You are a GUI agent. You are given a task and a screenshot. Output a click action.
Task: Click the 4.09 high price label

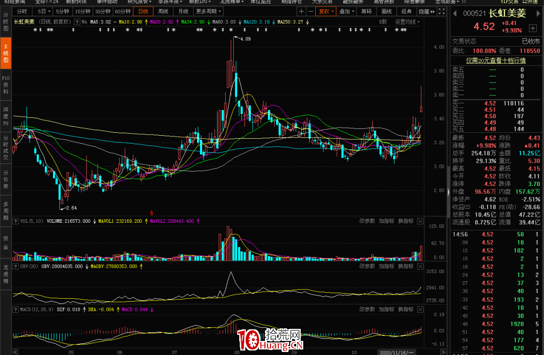click(245, 39)
